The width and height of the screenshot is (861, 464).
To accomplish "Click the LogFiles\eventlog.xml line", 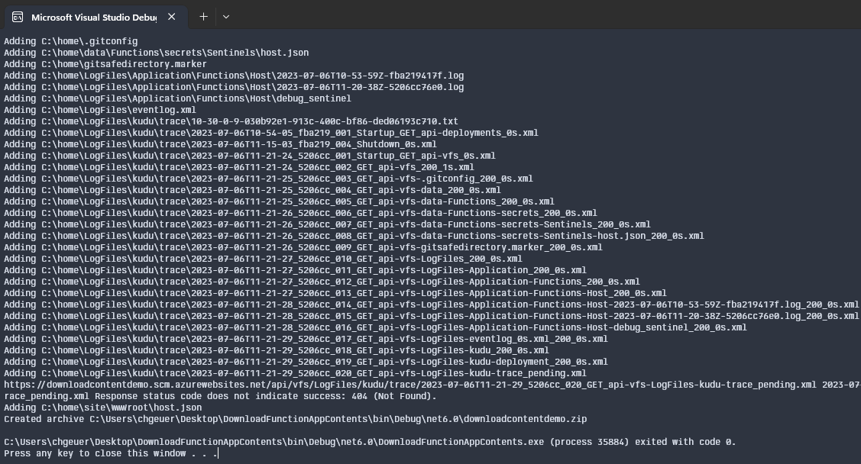I will (100, 110).
